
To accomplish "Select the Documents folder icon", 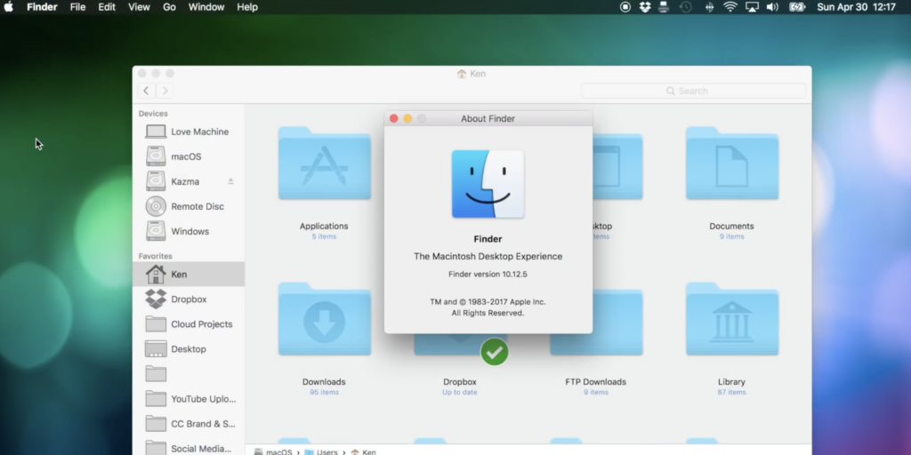I will click(732, 164).
